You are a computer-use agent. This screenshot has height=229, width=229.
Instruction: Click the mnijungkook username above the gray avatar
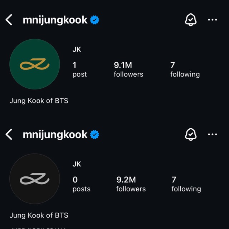pyautogui.click(x=55, y=135)
